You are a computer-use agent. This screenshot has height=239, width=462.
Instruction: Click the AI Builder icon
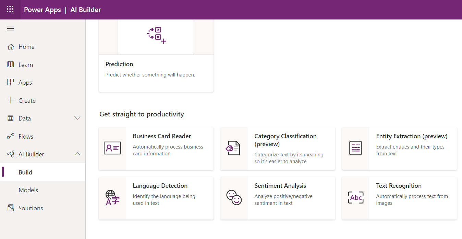tap(11, 154)
